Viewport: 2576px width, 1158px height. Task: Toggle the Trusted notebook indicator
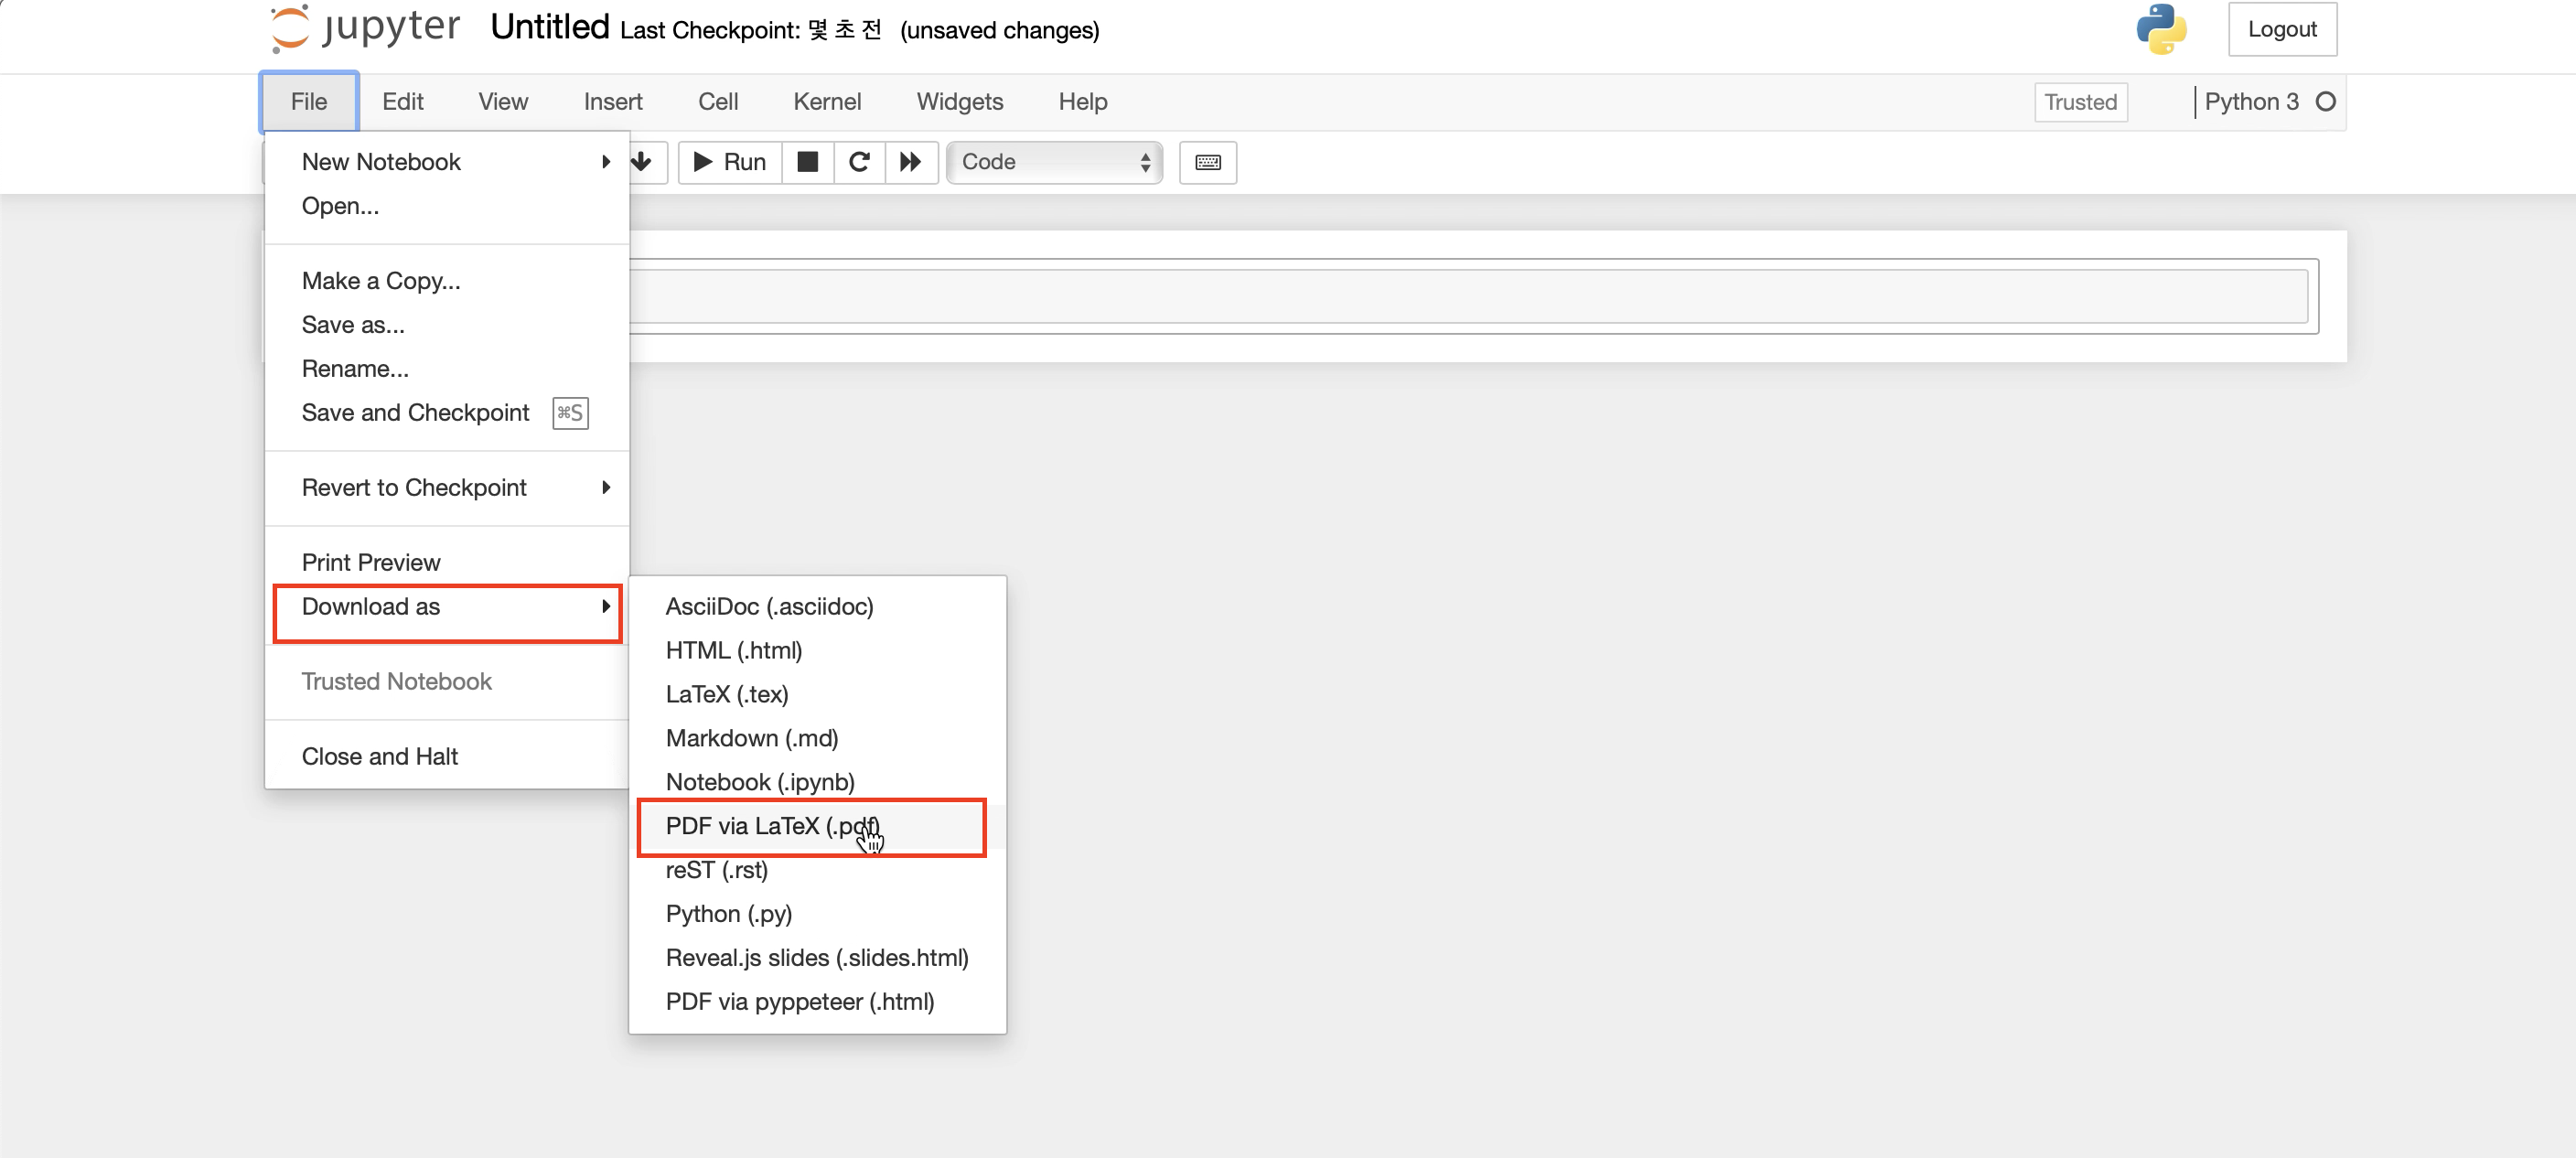point(2080,102)
